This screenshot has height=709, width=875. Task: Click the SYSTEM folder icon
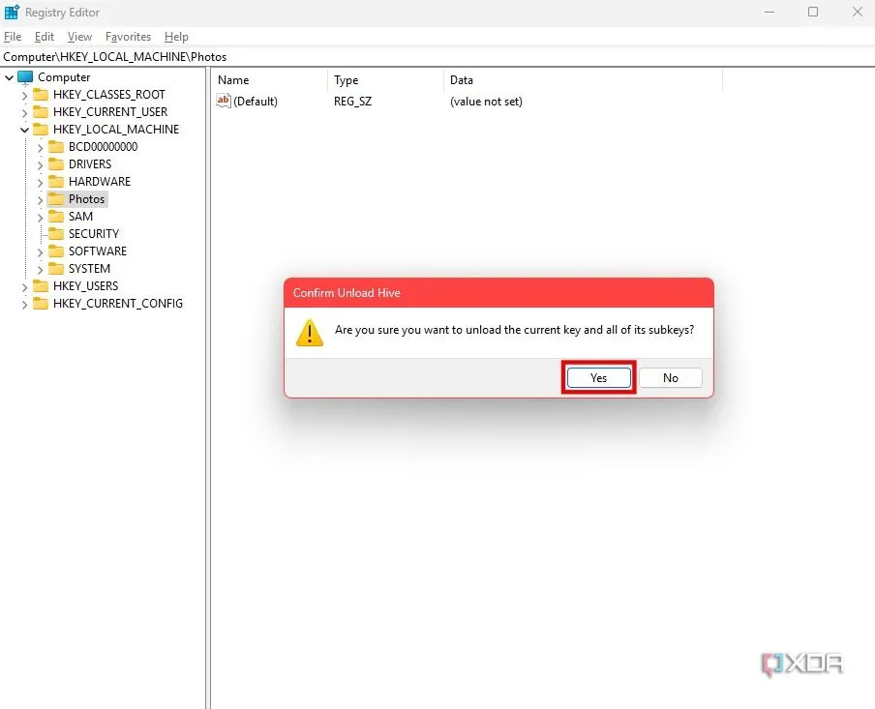point(56,268)
